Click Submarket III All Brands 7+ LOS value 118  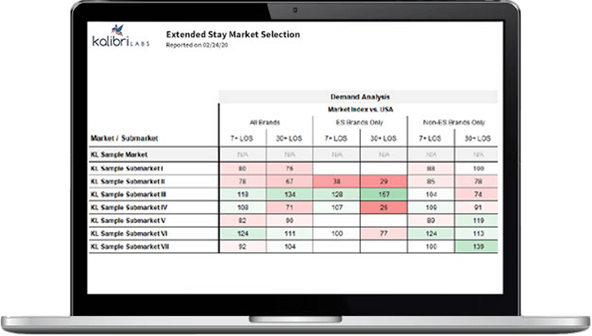[x=243, y=195]
